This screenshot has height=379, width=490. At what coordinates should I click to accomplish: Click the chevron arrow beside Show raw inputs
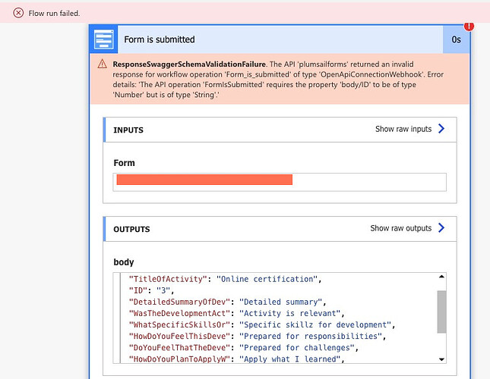point(441,129)
